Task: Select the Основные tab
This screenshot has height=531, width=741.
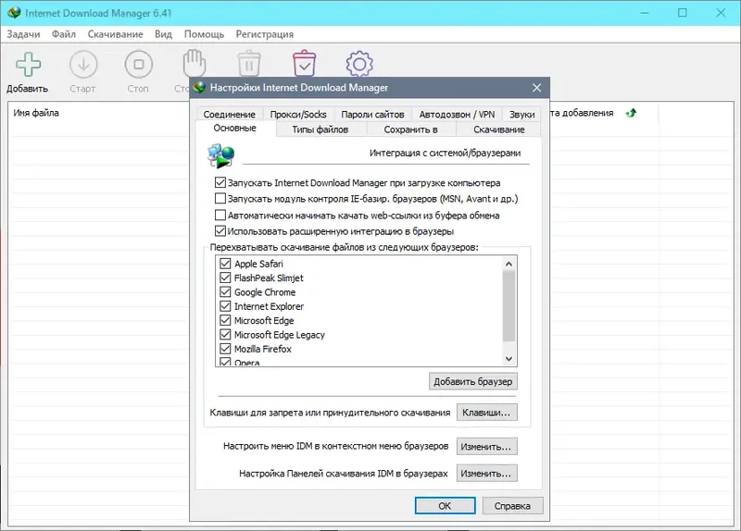Action: [235, 128]
